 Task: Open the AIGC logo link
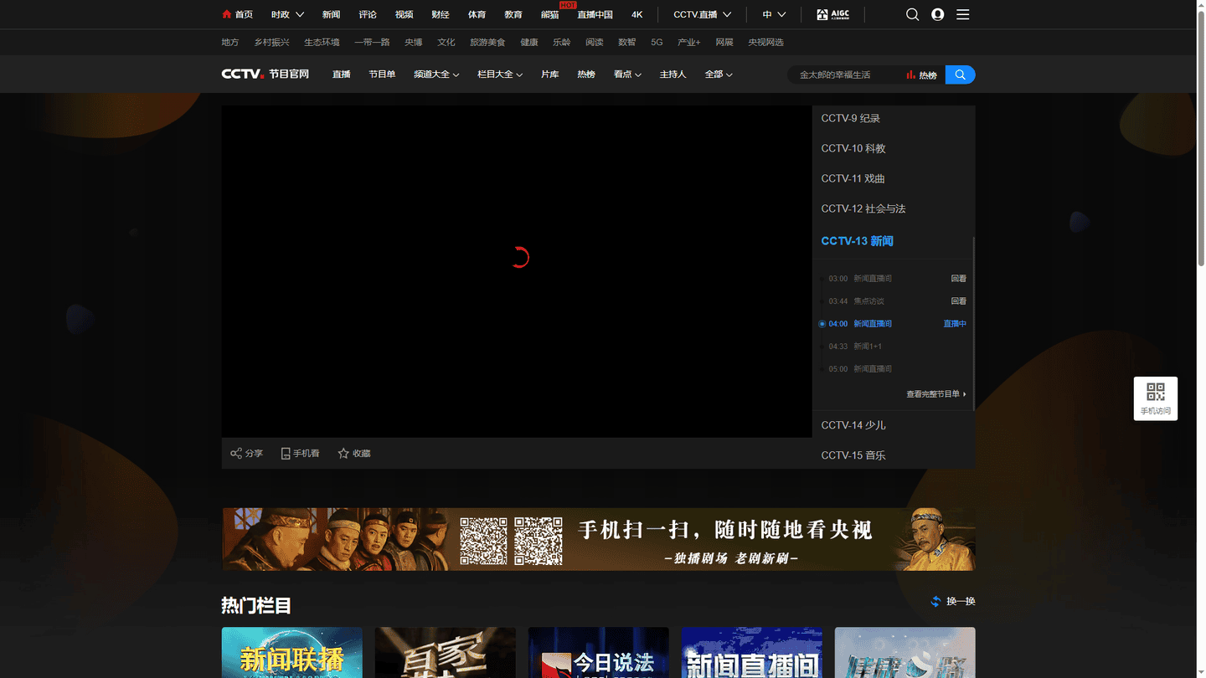tap(833, 14)
